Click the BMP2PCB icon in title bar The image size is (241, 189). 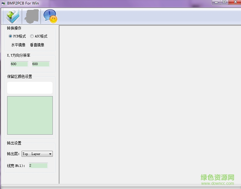(x=4, y=3)
